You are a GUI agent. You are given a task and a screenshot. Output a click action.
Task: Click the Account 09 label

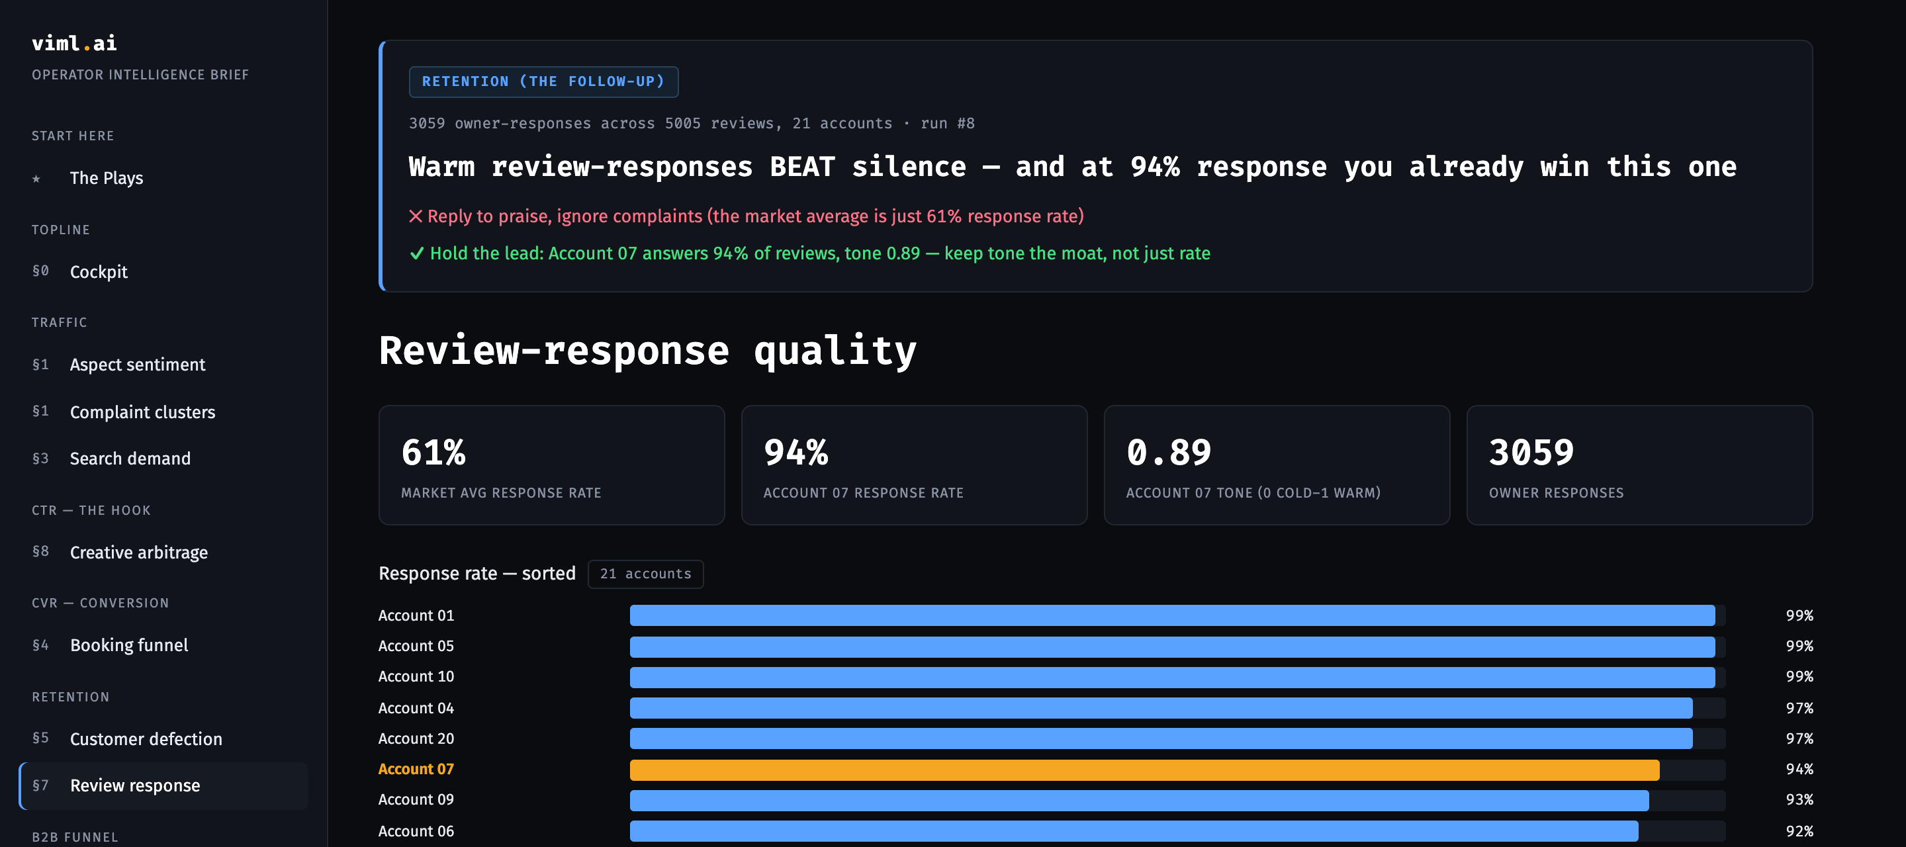tap(416, 799)
